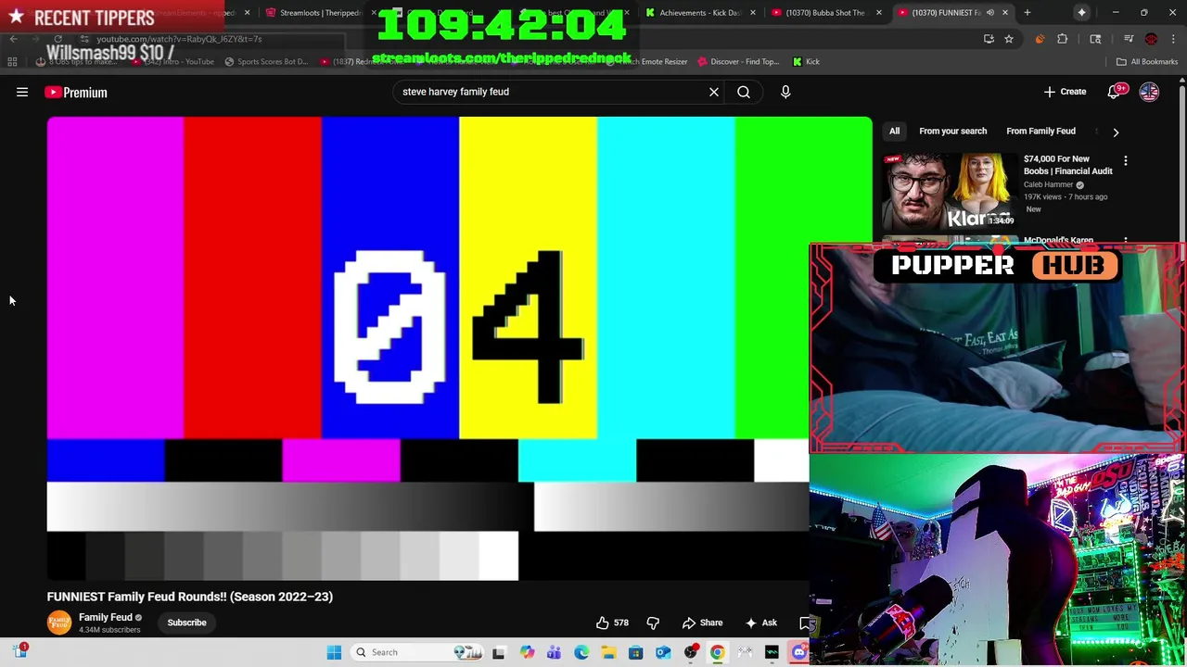
Task: Open the orange extension icon
Action: pyautogui.click(x=1040, y=39)
